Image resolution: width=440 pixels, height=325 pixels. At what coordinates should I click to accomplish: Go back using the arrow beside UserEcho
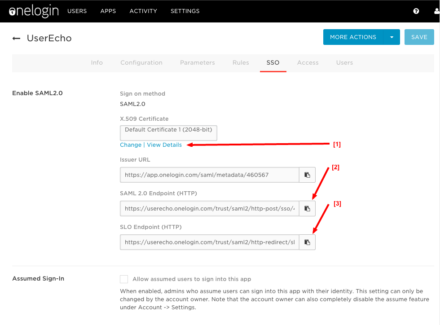pos(16,38)
